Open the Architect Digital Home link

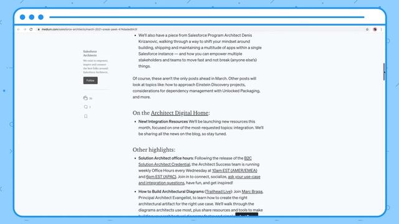180,113
